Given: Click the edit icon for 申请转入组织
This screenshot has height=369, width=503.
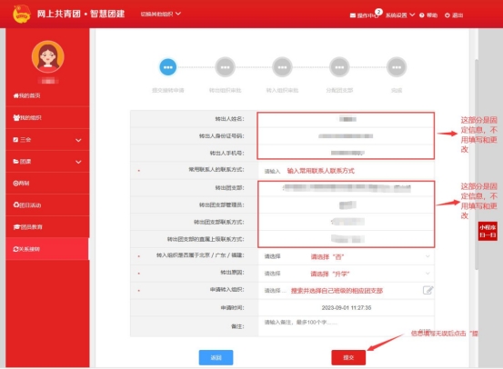Looking at the screenshot, I should (428, 290).
